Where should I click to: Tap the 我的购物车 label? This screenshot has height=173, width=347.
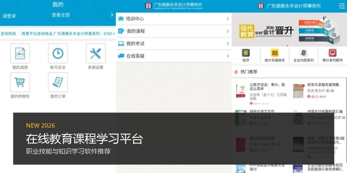tap(20, 96)
